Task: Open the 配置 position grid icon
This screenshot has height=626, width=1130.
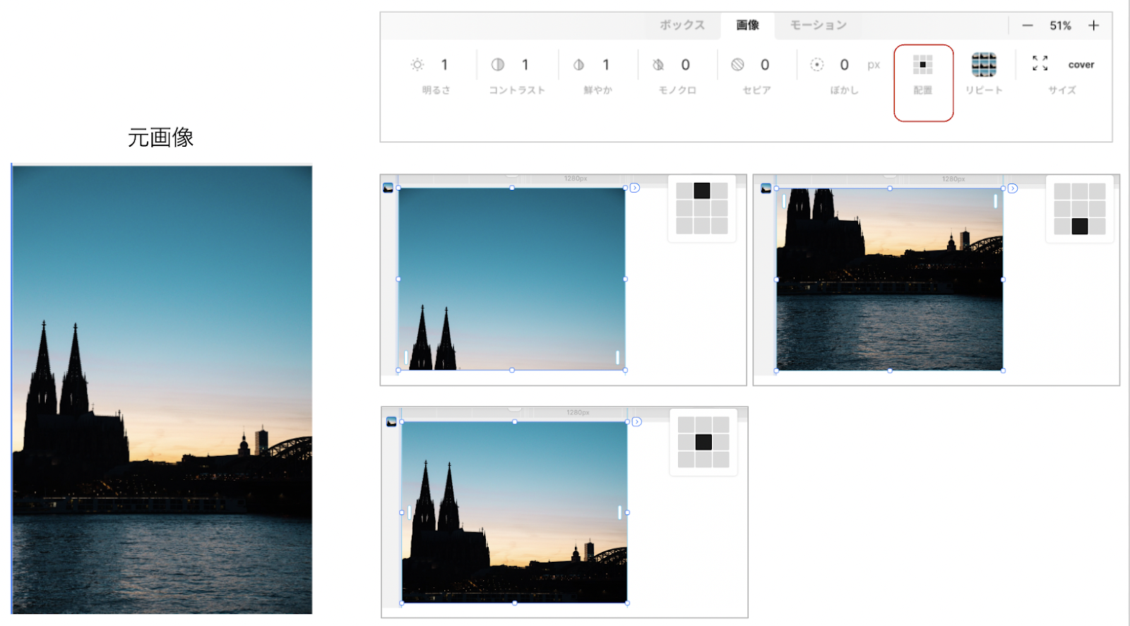Action: 922,65
